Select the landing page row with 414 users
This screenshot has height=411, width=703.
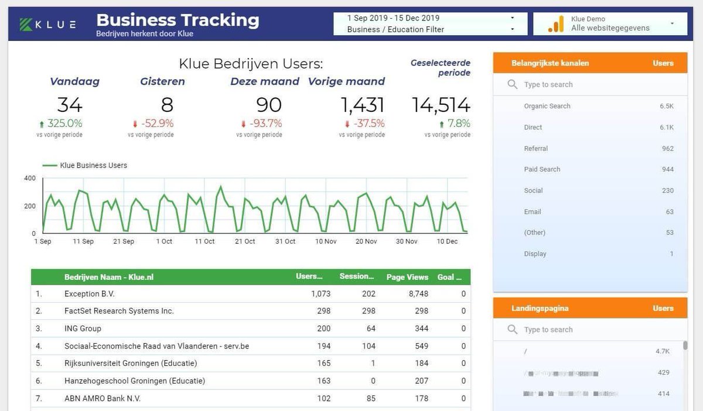coord(588,393)
